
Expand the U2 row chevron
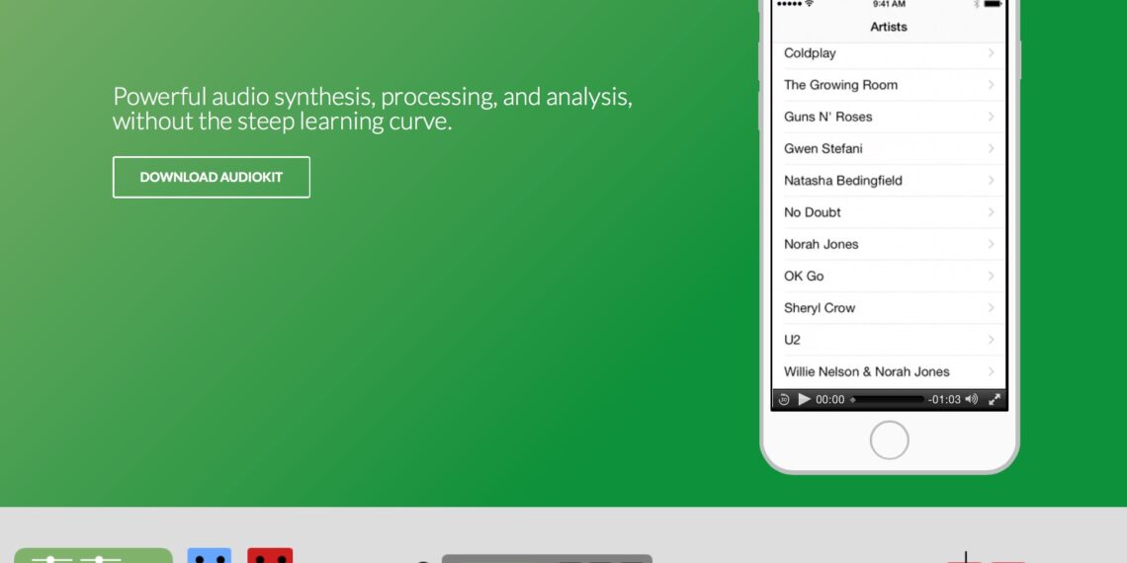pos(992,340)
